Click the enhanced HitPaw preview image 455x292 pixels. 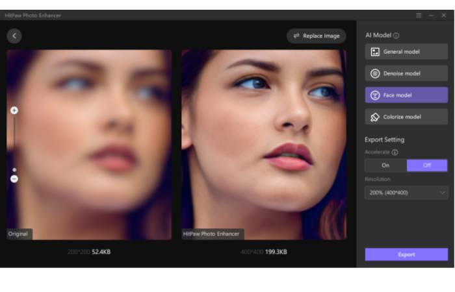tap(264, 143)
